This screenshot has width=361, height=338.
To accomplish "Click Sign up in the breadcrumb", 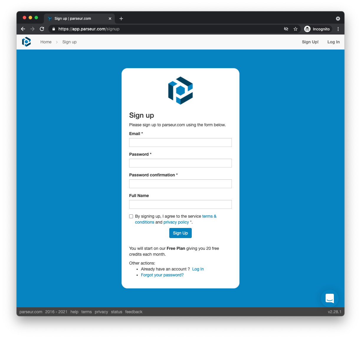I will 70,42.
